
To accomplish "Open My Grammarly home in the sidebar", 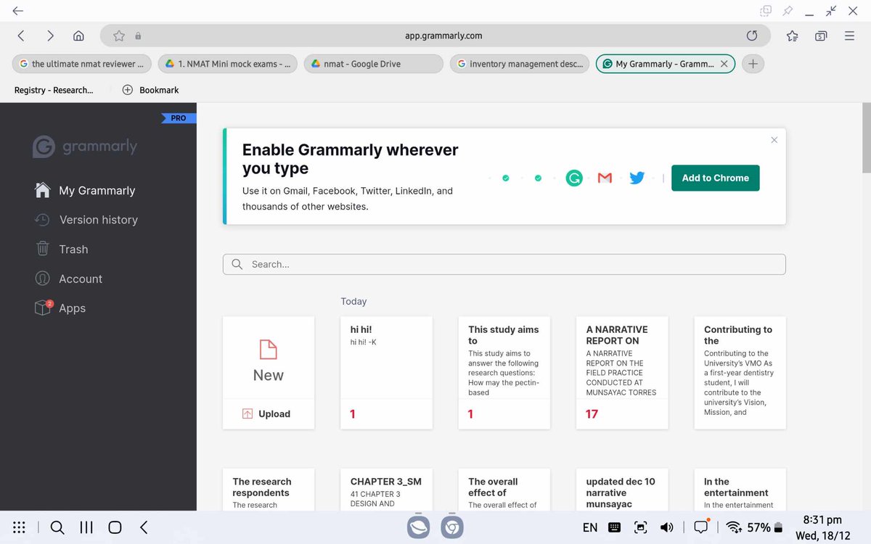I will tap(85, 191).
